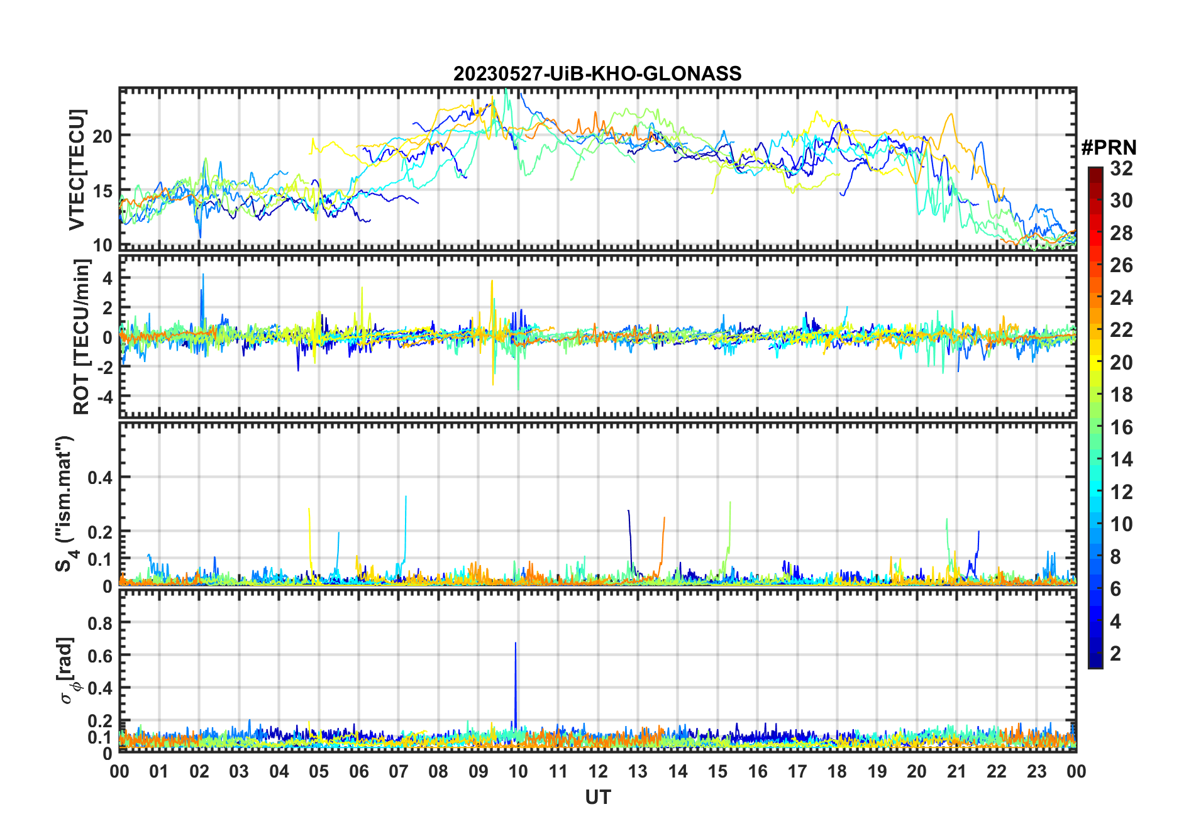Click VTEC axis tick label 20
The image size is (1196, 836).
point(103,136)
